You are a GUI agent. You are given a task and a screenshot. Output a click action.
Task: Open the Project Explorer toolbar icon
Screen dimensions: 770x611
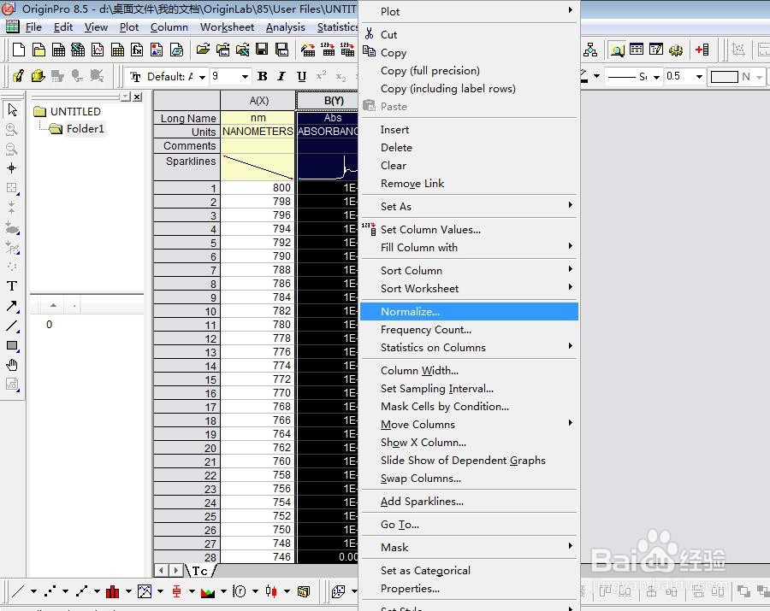pos(617,50)
